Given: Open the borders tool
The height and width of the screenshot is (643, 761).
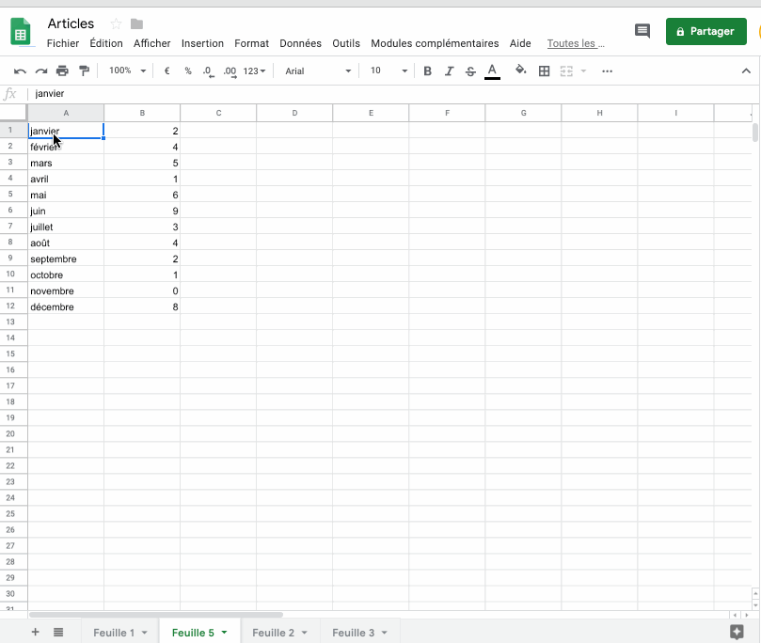Looking at the screenshot, I should [x=544, y=71].
